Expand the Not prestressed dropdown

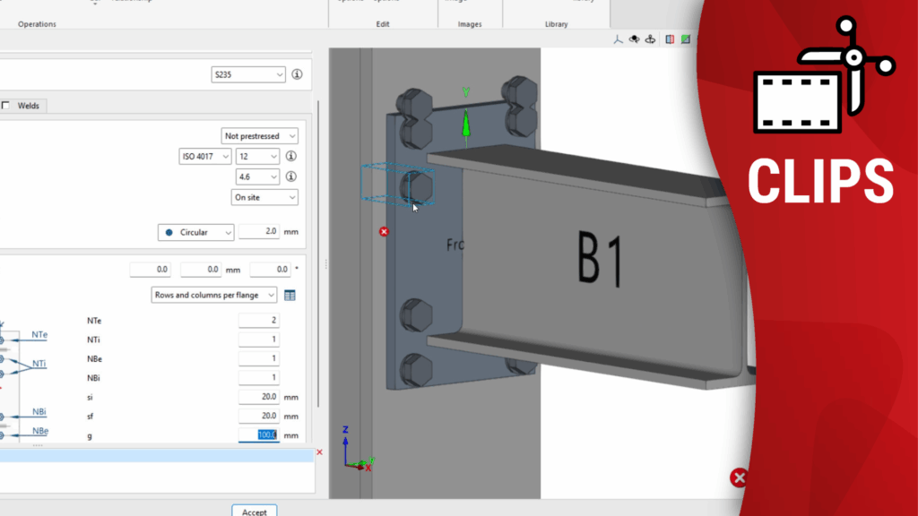point(260,136)
